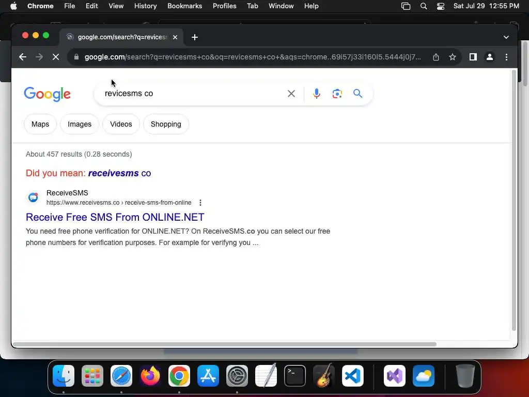
Task: Open Firefox from the Dock
Action: point(150,376)
